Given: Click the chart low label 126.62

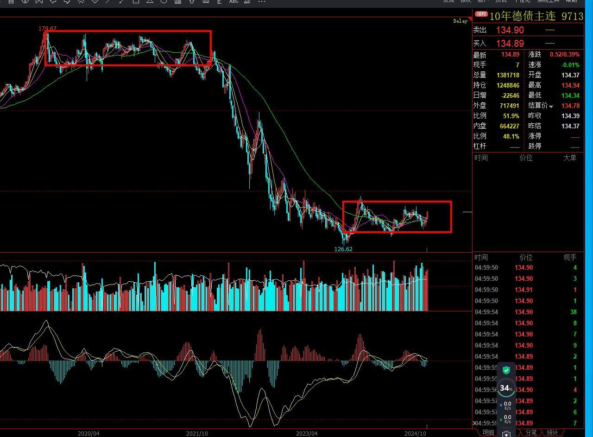Looking at the screenshot, I should coord(343,249).
